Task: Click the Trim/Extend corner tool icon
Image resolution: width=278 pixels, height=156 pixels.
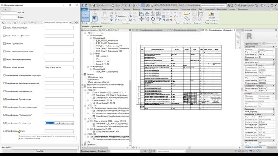Action: (159, 19)
